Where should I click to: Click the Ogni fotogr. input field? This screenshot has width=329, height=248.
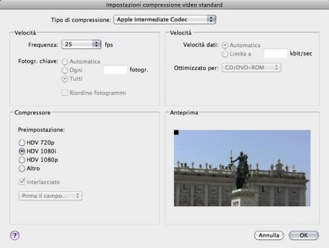coord(115,69)
